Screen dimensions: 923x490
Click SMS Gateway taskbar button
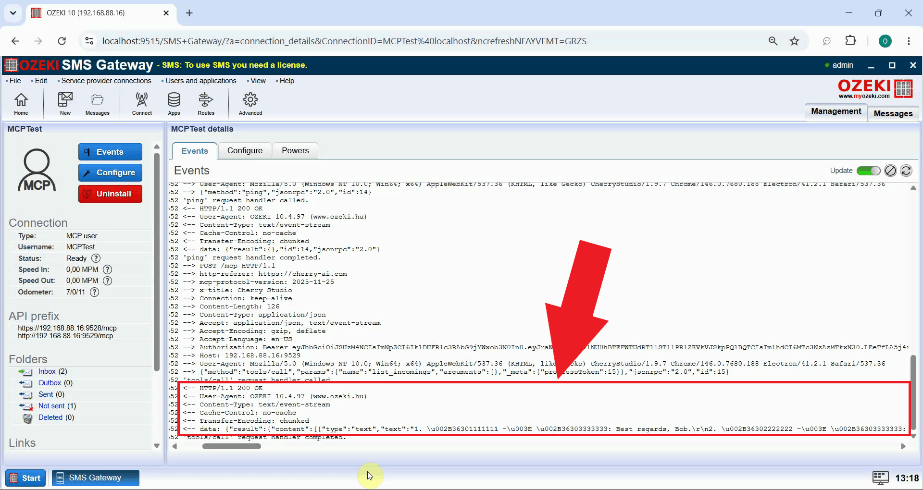pyautogui.click(x=95, y=478)
